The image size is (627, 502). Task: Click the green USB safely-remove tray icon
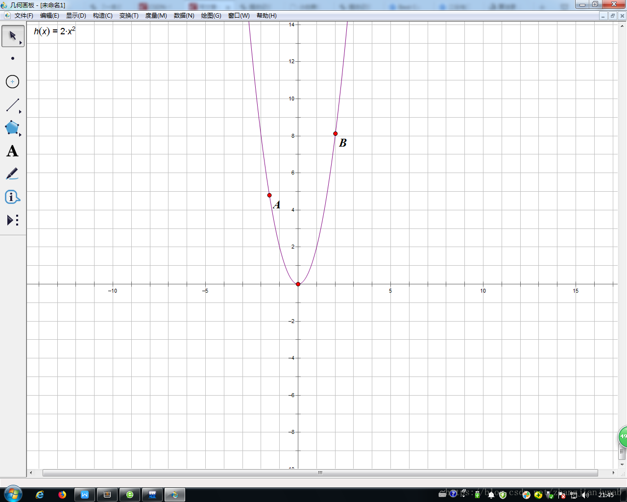click(x=477, y=495)
